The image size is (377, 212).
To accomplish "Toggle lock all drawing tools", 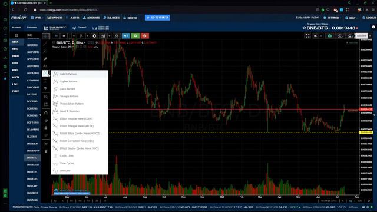I will 46,128.
